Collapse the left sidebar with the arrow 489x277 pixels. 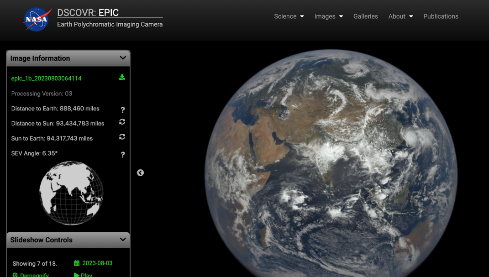click(x=140, y=173)
